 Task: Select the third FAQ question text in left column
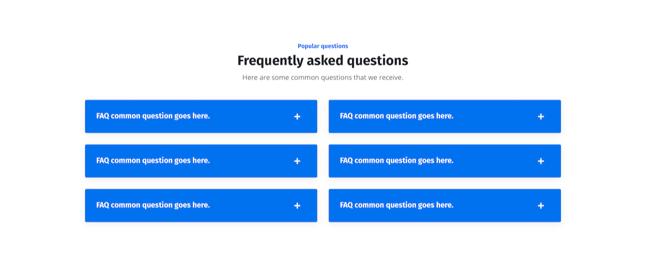click(153, 205)
